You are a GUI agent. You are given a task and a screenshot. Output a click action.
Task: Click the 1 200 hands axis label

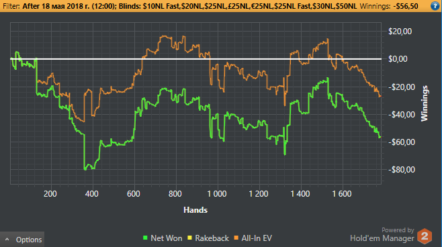[259, 194]
